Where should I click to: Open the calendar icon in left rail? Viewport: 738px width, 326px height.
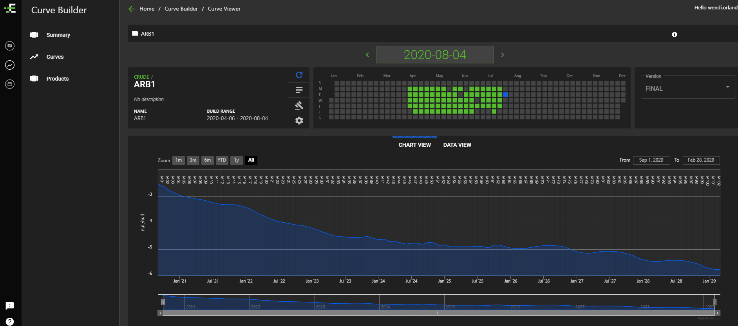pyautogui.click(x=10, y=84)
